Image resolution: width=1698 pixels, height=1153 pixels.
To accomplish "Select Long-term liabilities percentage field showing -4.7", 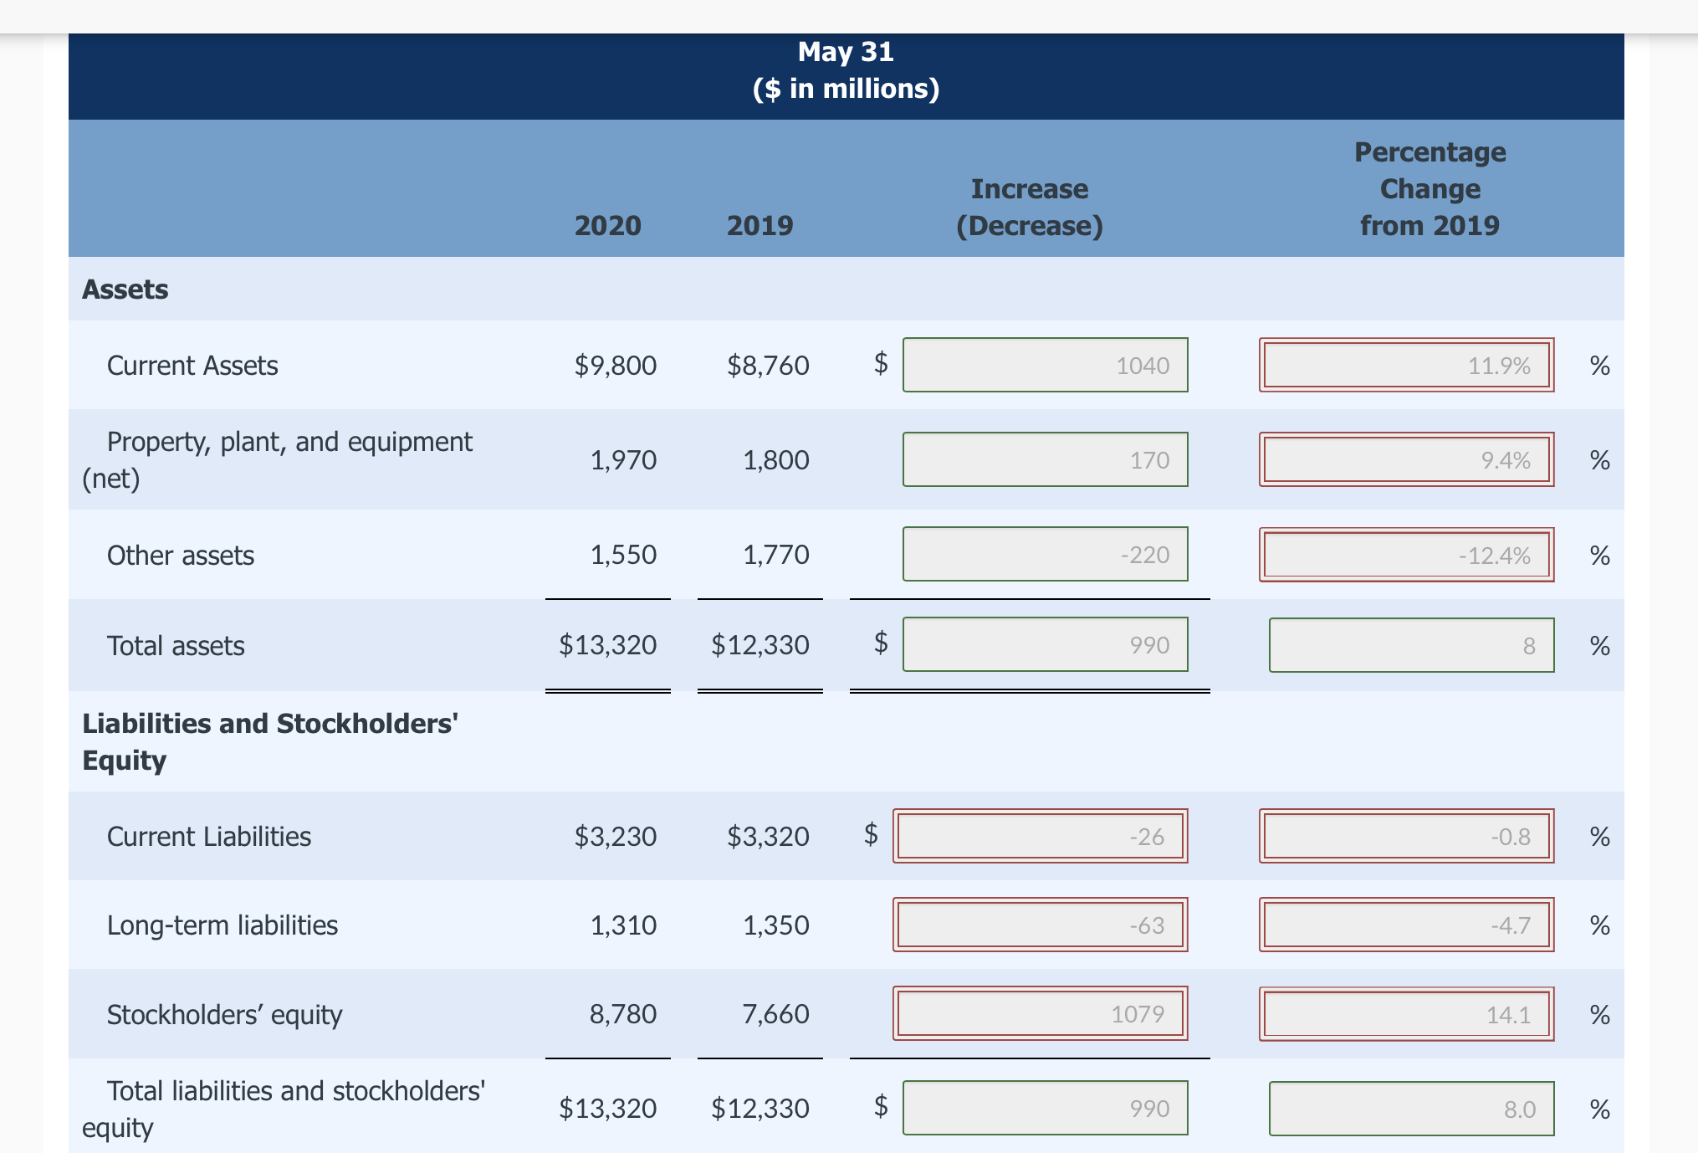I will (1406, 925).
